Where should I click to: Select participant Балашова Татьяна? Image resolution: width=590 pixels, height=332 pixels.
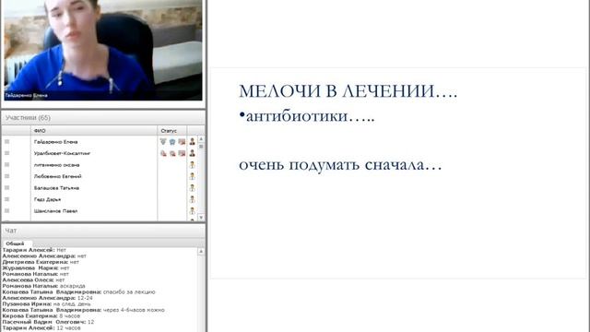tap(56, 188)
